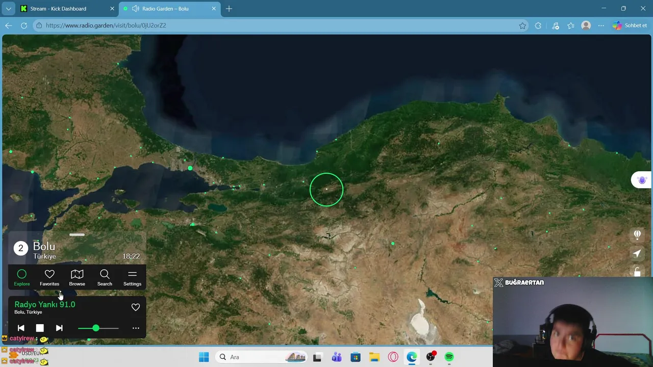Click the green tuning circle on the map
The image size is (653, 367).
tap(326, 190)
